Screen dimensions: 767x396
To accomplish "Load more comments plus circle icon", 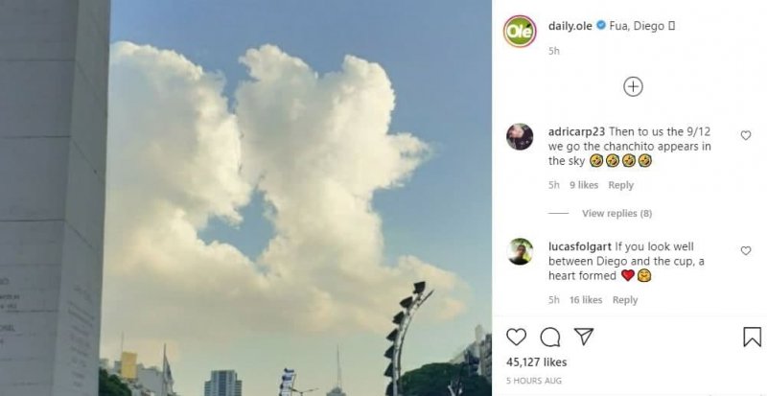I will pyautogui.click(x=633, y=86).
